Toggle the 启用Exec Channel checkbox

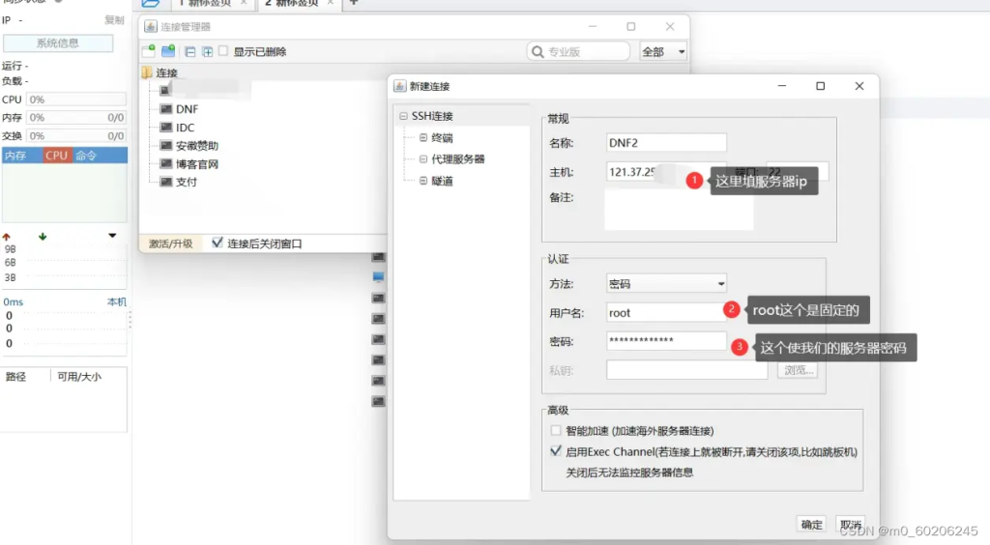tap(556, 451)
